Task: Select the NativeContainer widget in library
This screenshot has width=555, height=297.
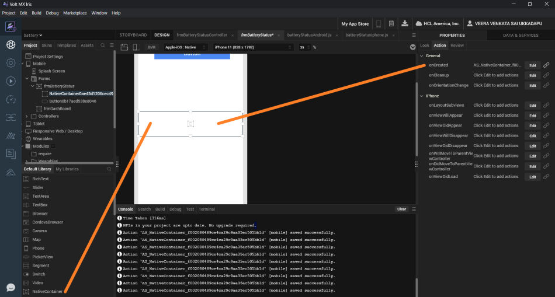Action: (x=43, y=292)
